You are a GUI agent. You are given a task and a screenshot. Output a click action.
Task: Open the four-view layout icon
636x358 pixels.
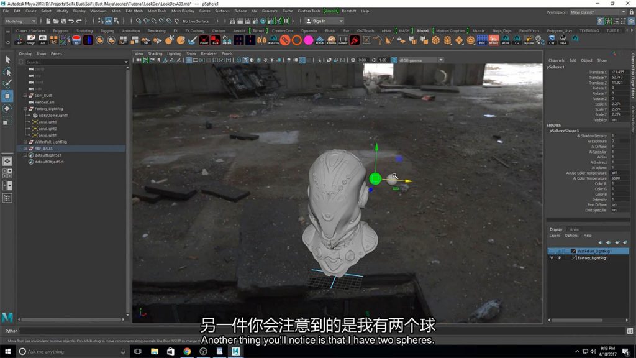point(7,173)
